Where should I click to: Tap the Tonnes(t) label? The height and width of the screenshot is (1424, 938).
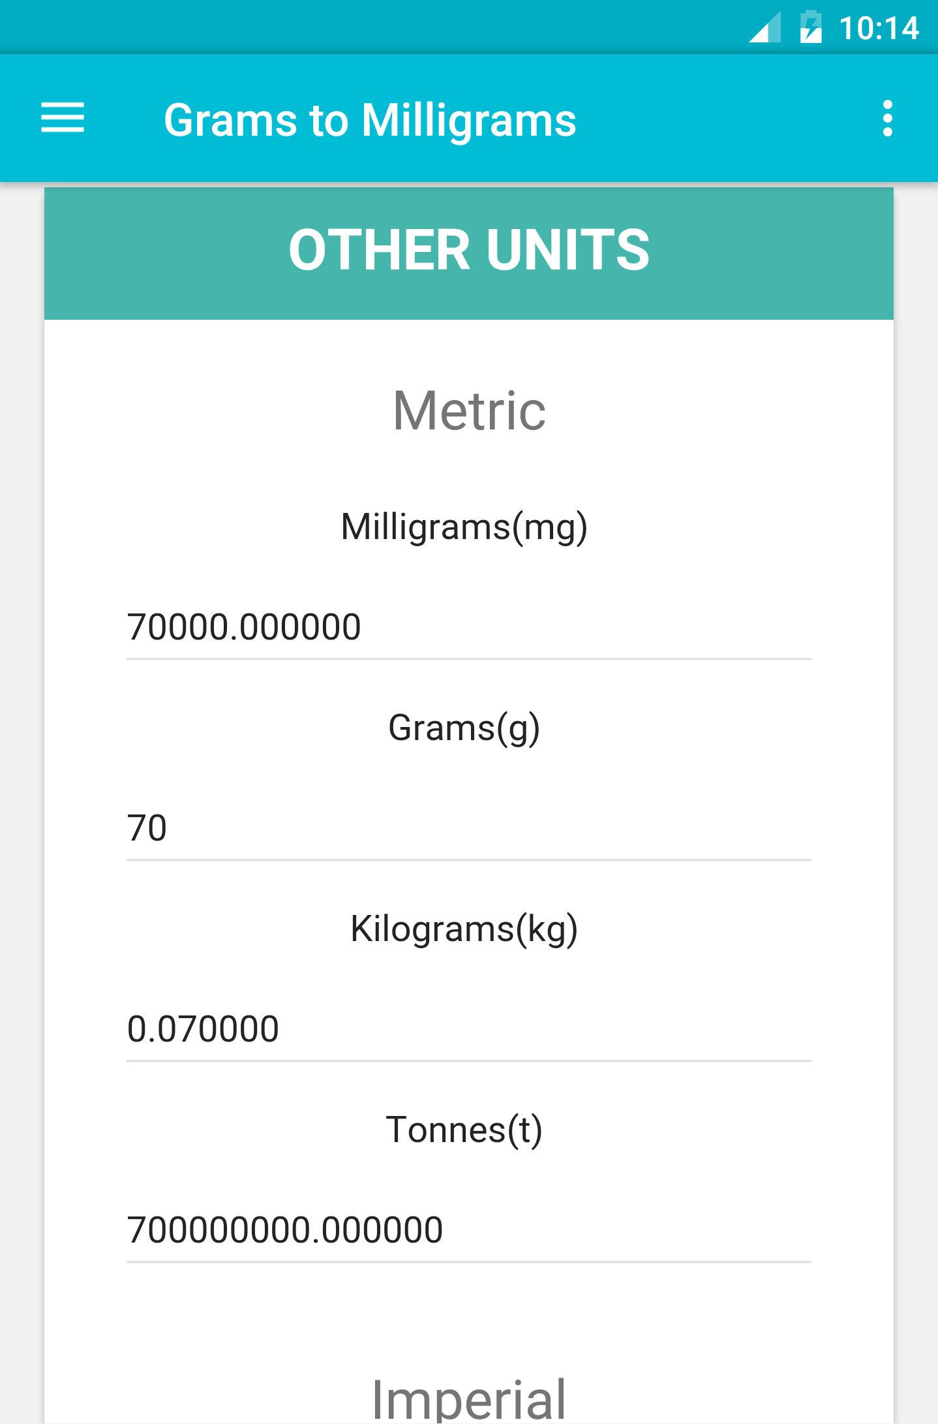(x=464, y=1130)
